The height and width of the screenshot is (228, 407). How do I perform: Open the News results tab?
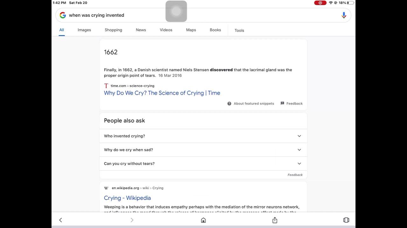tap(141, 30)
